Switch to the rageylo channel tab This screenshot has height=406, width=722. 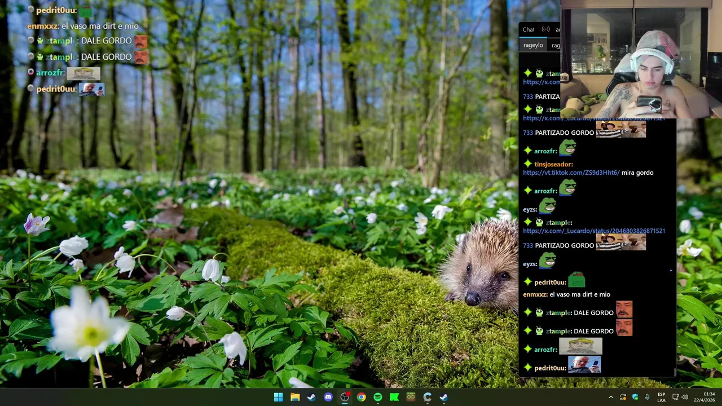(x=533, y=45)
